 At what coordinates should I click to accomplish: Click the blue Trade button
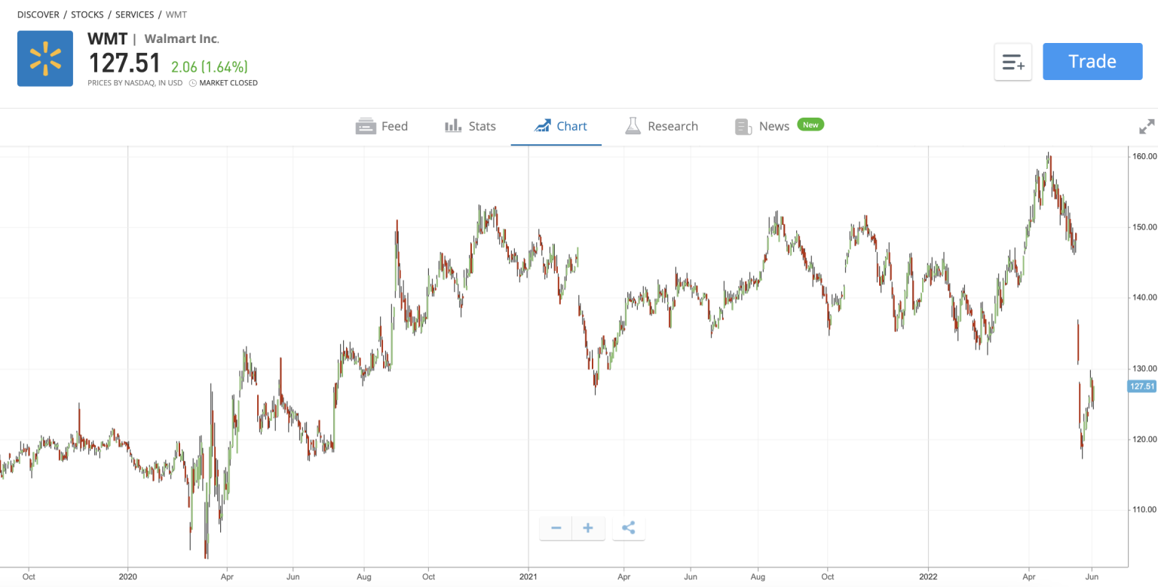pyautogui.click(x=1092, y=61)
